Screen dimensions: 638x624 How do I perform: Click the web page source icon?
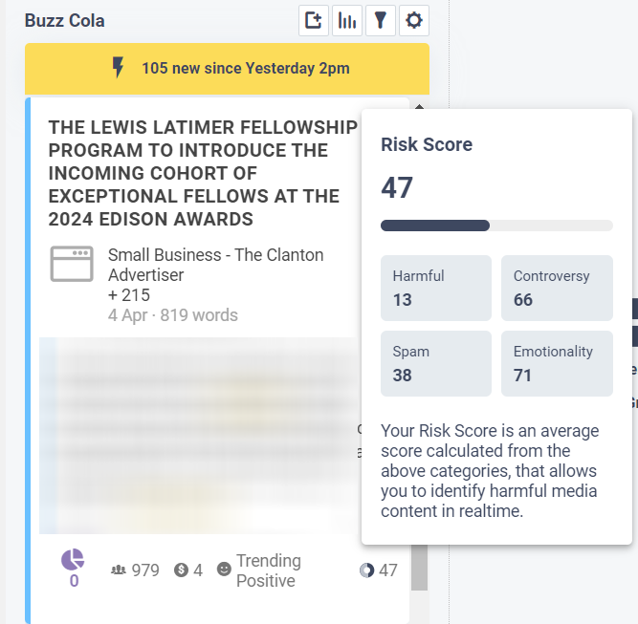(72, 265)
